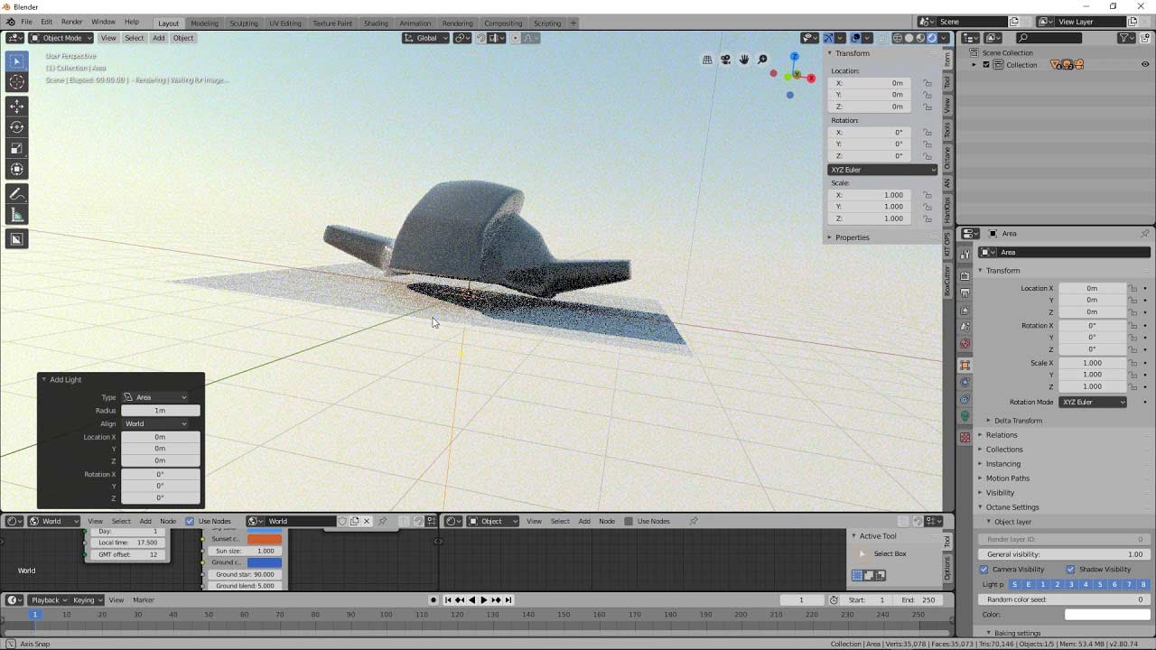Screen dimensions: 1156x650
Task: Pick the Annotate pencil tool
Action: pyautogui.click(x=16, y=194)
